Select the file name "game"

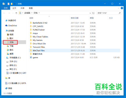coord(35,58)
